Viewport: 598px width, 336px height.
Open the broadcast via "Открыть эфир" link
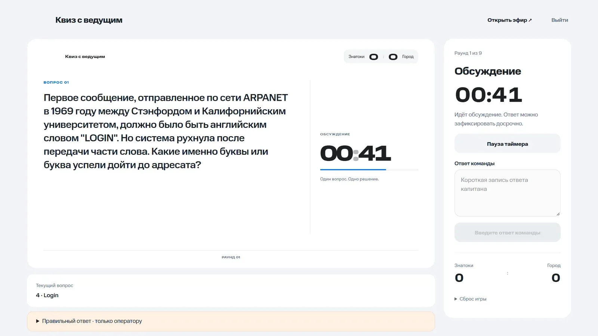[x=509, y=20]
